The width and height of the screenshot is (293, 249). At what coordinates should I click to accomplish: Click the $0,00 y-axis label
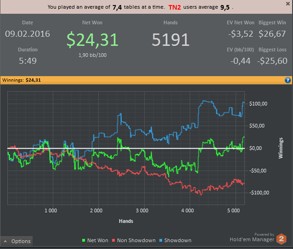(x=257, y=148)
